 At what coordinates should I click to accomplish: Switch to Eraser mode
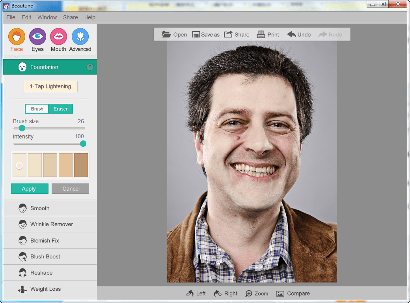tap(61, 109)
